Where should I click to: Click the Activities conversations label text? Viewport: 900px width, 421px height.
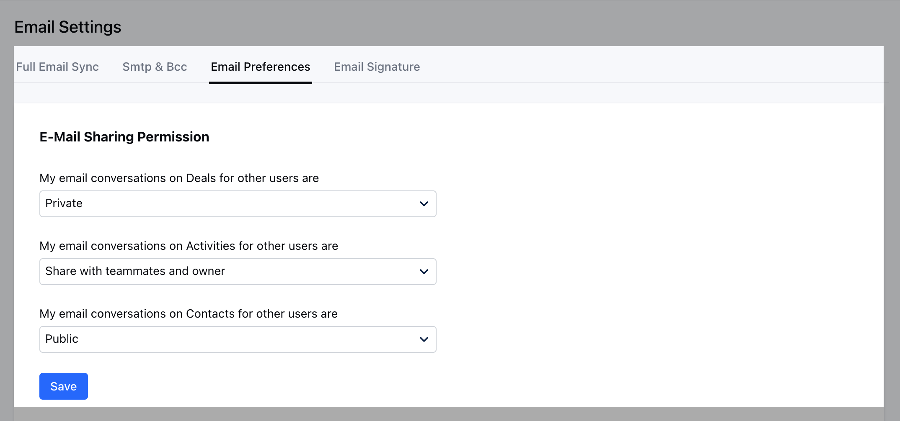tap(189, 246)
